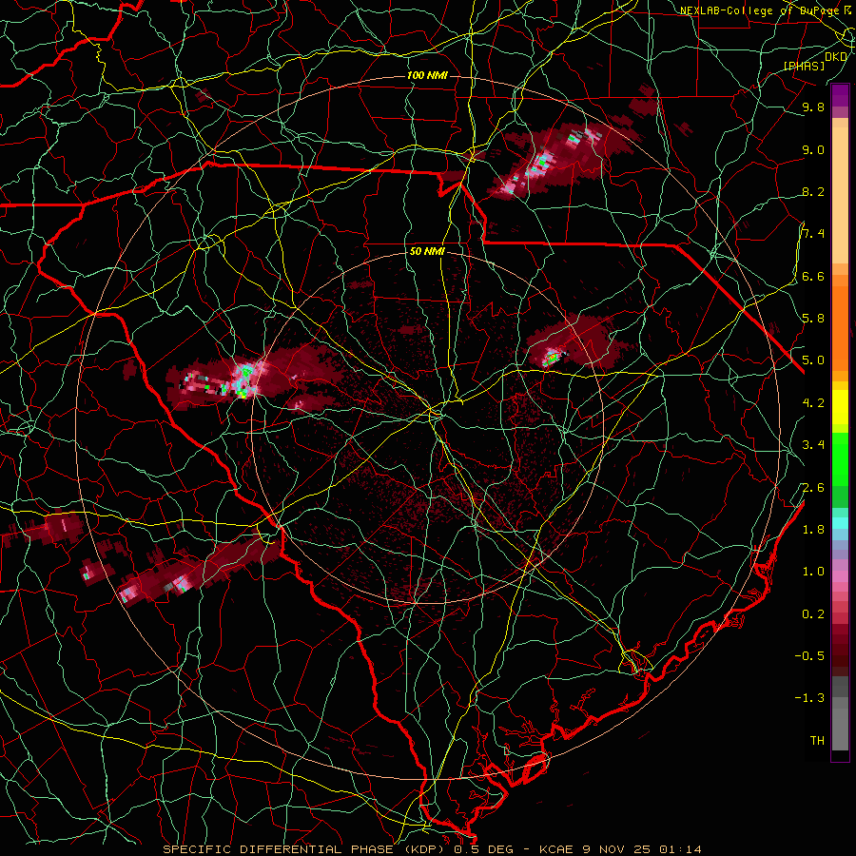Viewport: 856px width, 856px height.
Task: Click the 1.8 legend value
Action: pyautogui.click(x=813, y=530)
